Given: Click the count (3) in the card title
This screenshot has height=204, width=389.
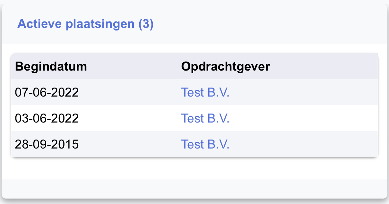Looking at the screenshot, I should (146, 24).
